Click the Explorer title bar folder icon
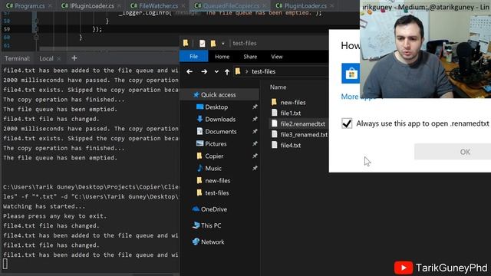The image size is (491, 276). [186, 43]
